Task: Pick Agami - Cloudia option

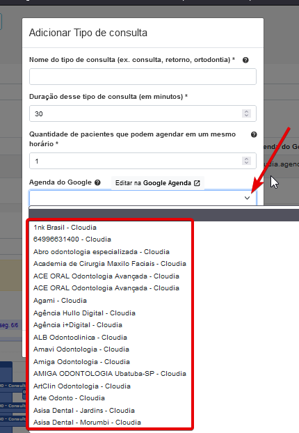Action: [x=60, y=301]
